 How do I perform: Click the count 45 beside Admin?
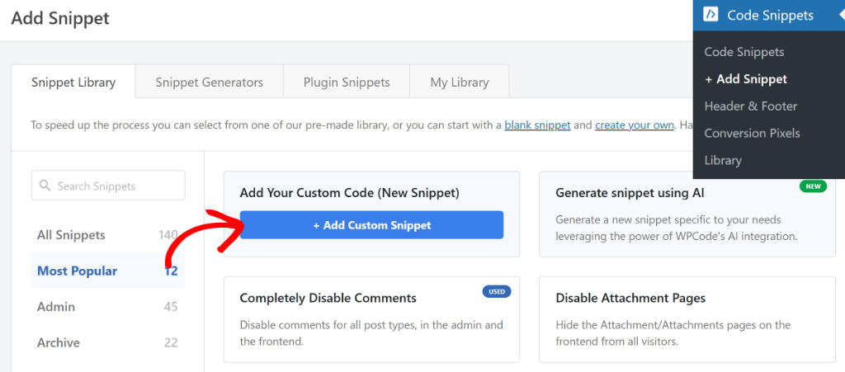pos(171,307)
